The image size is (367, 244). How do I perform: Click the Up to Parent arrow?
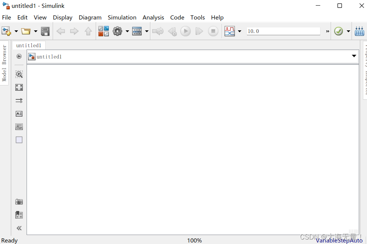[x=88, y=31]
